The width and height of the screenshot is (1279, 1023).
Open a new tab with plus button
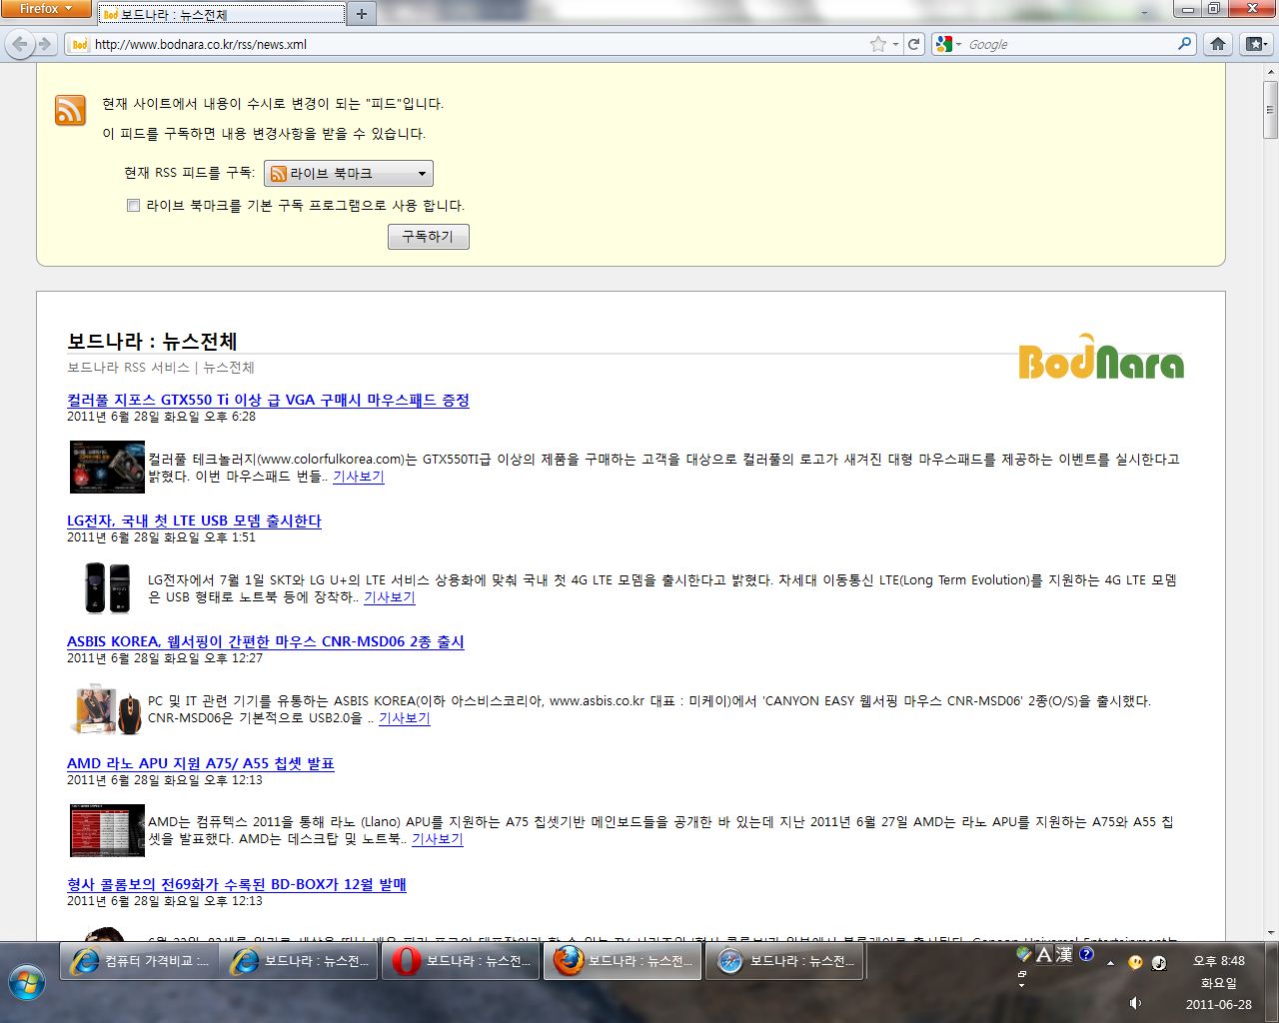point(361,14)
